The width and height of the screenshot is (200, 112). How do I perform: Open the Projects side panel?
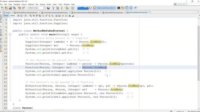click(x=1, y=48)
